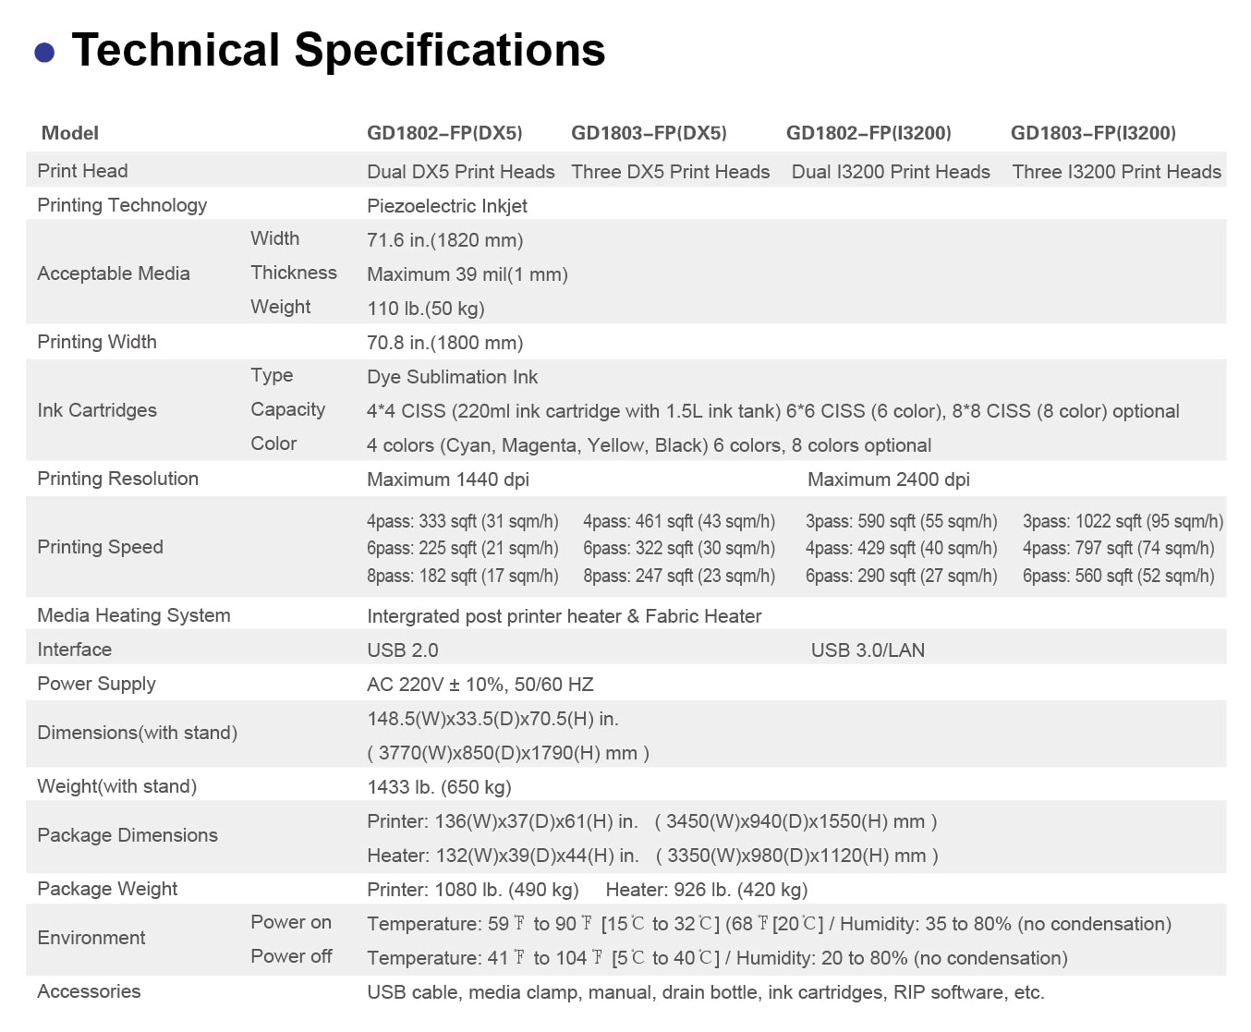The width and height of the screenshot is (1251, 1032).
Task: Select the Maximum 1440 dpi value
Action: [x=448, y=480]
